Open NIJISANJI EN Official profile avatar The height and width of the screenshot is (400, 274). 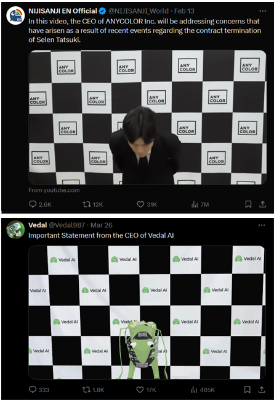coord(15,16)
